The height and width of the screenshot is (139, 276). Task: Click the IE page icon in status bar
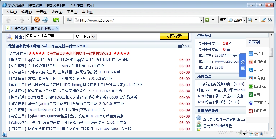(4, 134)
